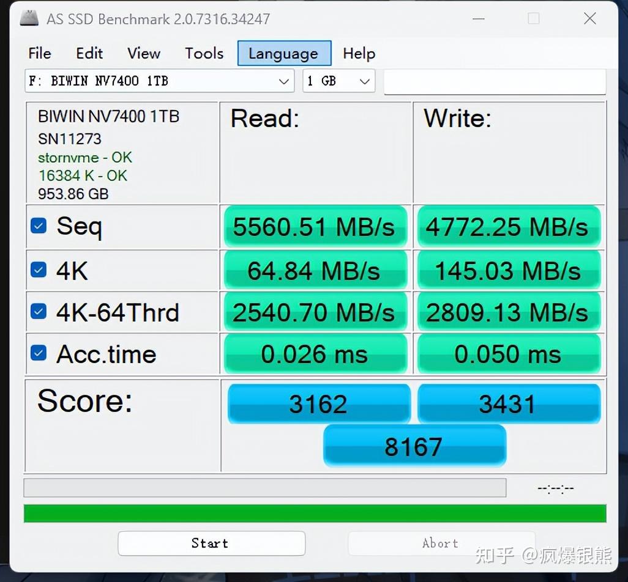Screen dimensions: 628x582
Task: Click the Start button
Action: click(211, 543)
